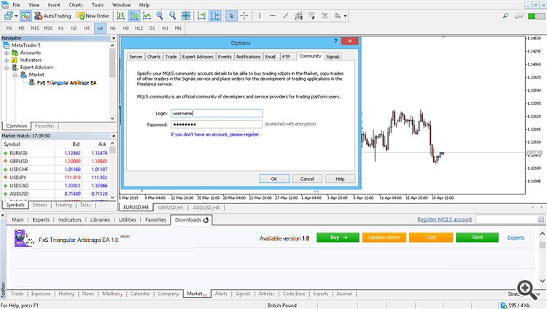Click the Register MQL5 account link
Viewport: 547px width, 309px height.
pos(444,219)
